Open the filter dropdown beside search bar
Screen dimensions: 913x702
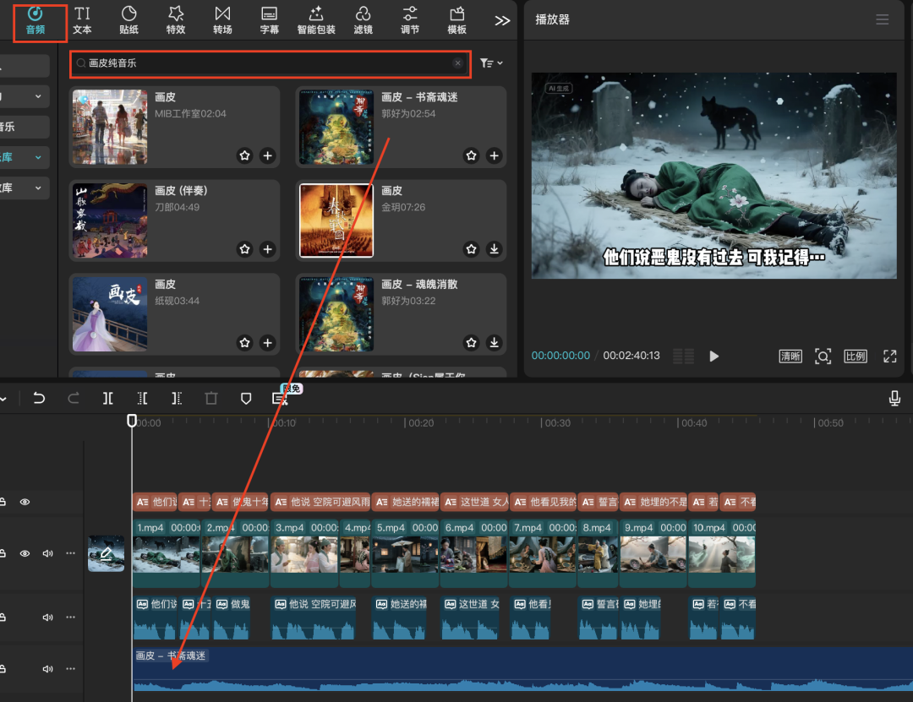tap(490, 63)
